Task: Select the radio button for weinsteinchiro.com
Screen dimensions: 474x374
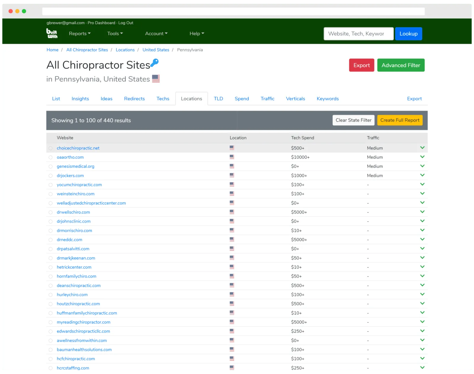Action: click(51, 194)
